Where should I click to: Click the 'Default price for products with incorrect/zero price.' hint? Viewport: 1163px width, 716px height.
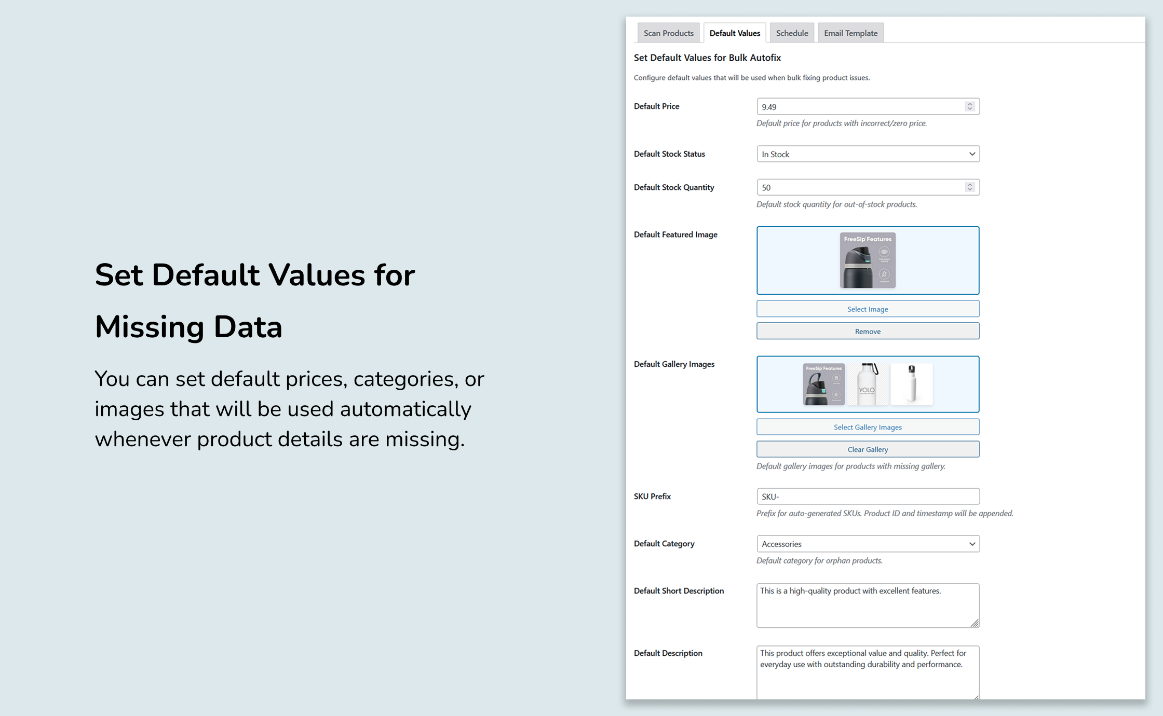[x=842, y=123]
